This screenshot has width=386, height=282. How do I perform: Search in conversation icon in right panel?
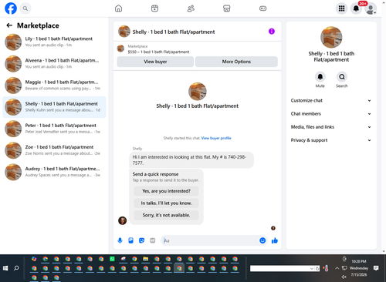(342, 76)
